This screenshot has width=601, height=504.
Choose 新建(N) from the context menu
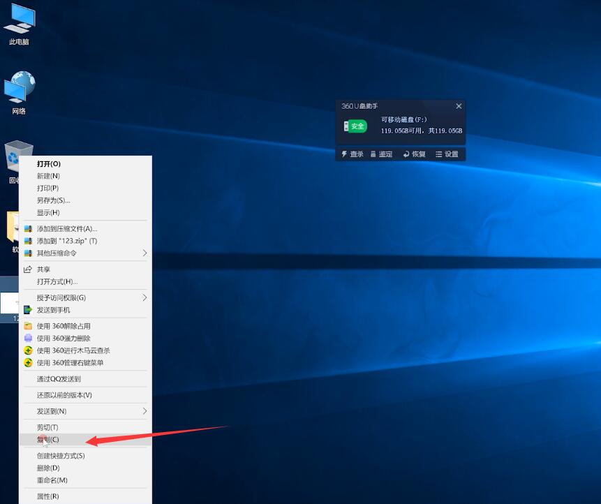click(x=85, y=176)
